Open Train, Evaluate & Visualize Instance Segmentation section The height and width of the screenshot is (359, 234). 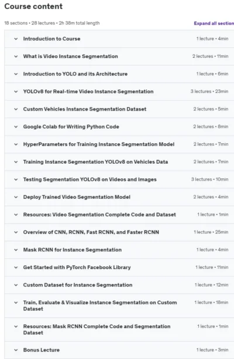pos(119,306)
